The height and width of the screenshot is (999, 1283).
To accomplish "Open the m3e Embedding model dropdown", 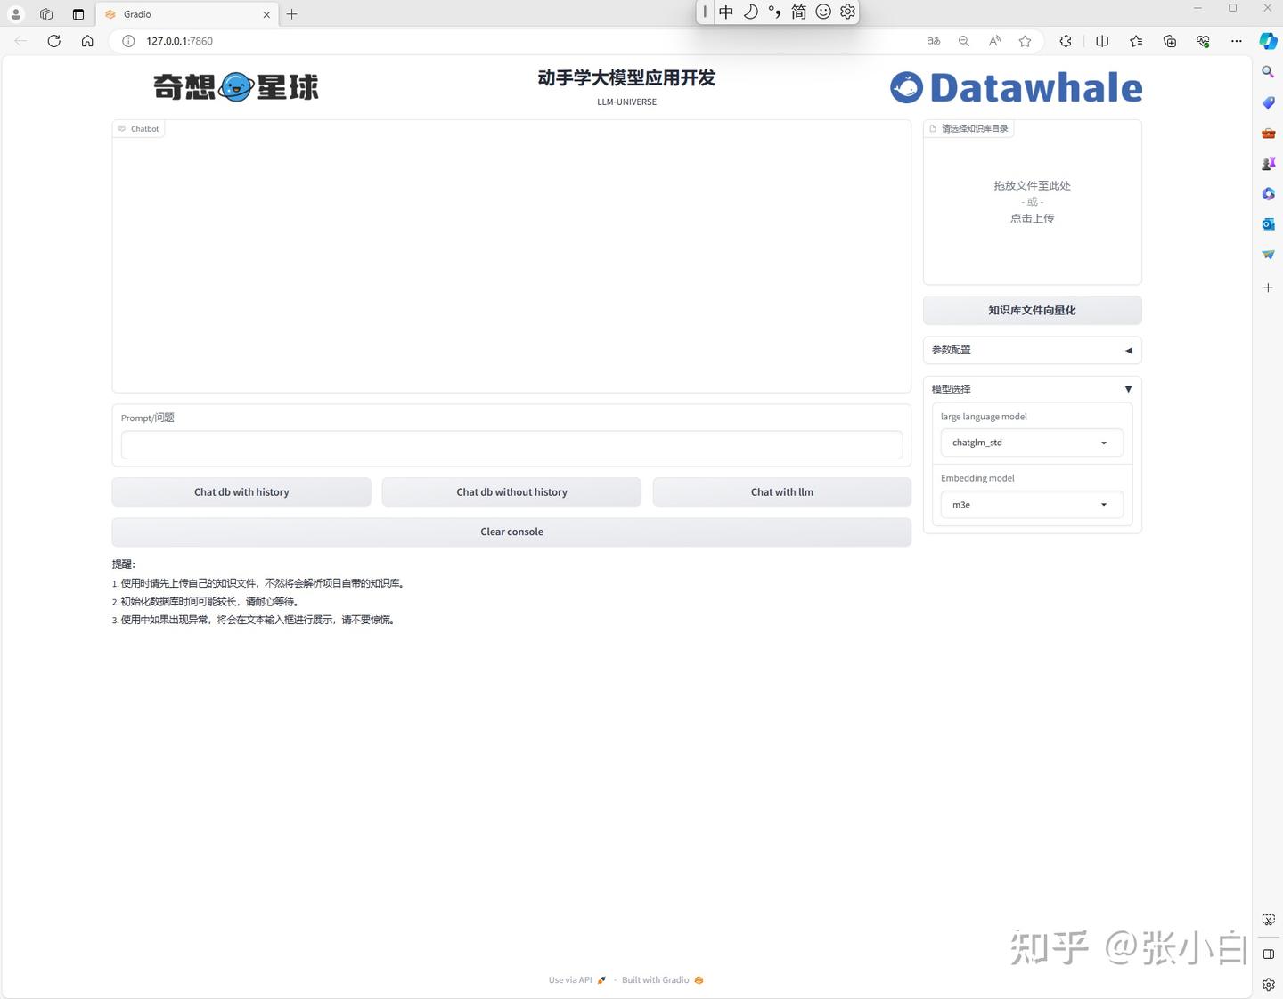I will 1031,504.
